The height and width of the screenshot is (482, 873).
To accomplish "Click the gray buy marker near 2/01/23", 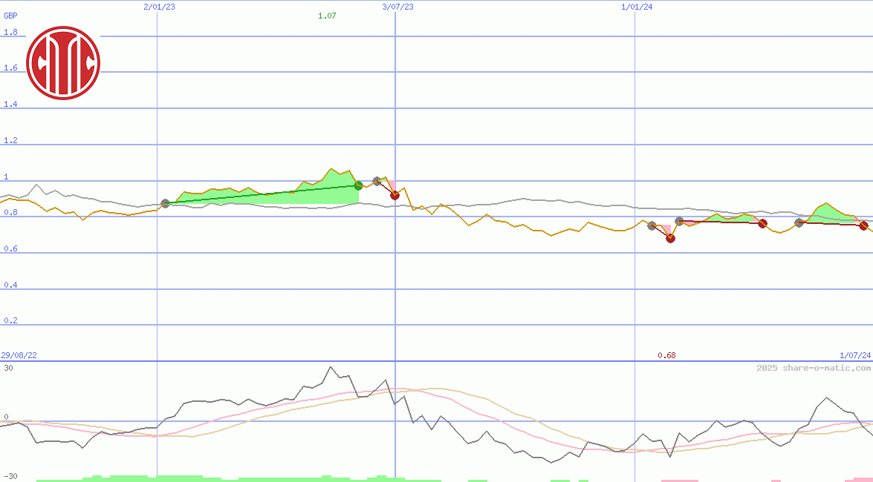I will 165,203.
